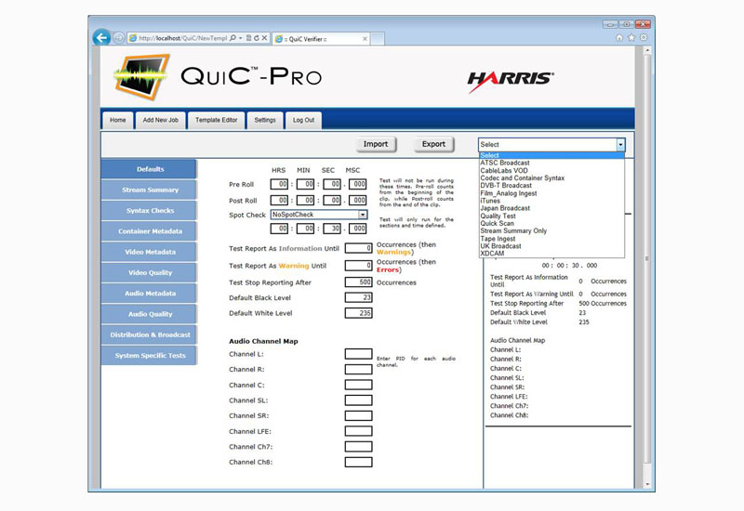Switch to the Template Editor tab
The image size is (744, 511).
[216, 121]
